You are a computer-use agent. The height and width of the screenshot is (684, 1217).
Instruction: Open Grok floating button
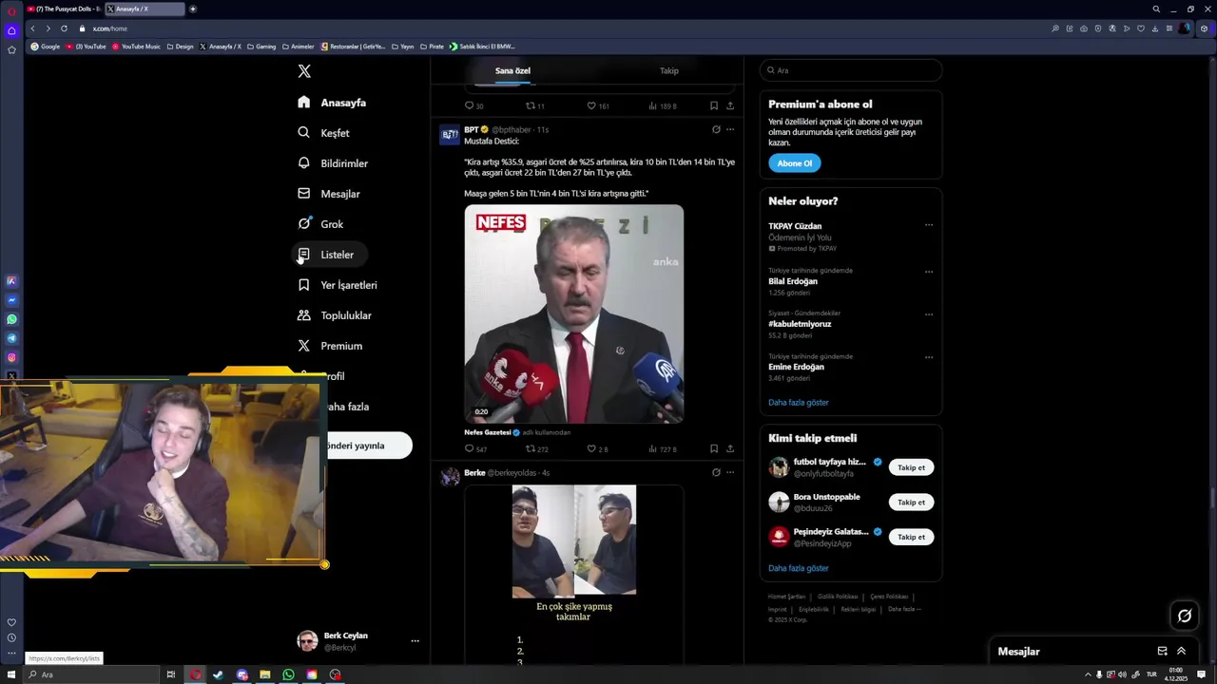(1185, 616)
